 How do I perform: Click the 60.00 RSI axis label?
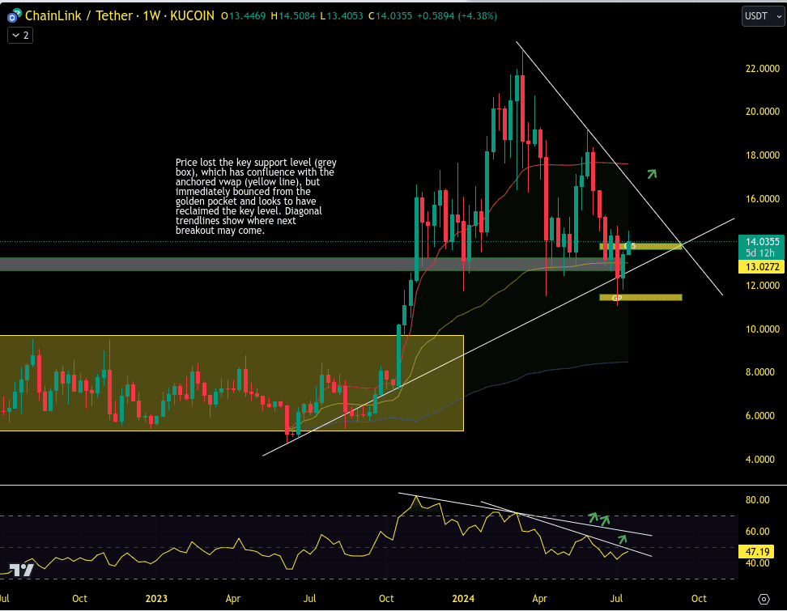click(757, 531)
